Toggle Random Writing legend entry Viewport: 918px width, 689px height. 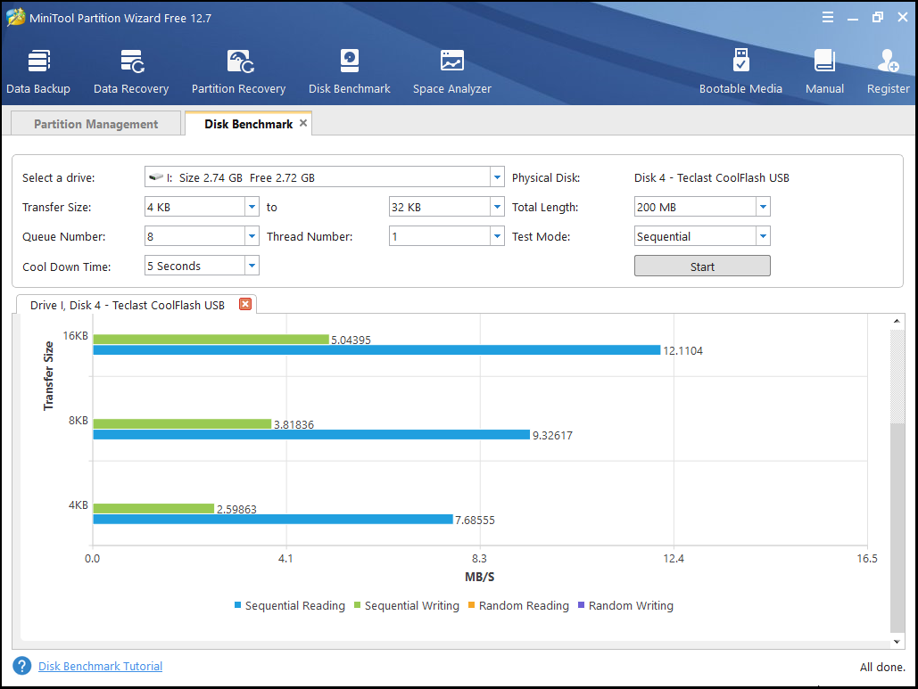pos(626,605)
